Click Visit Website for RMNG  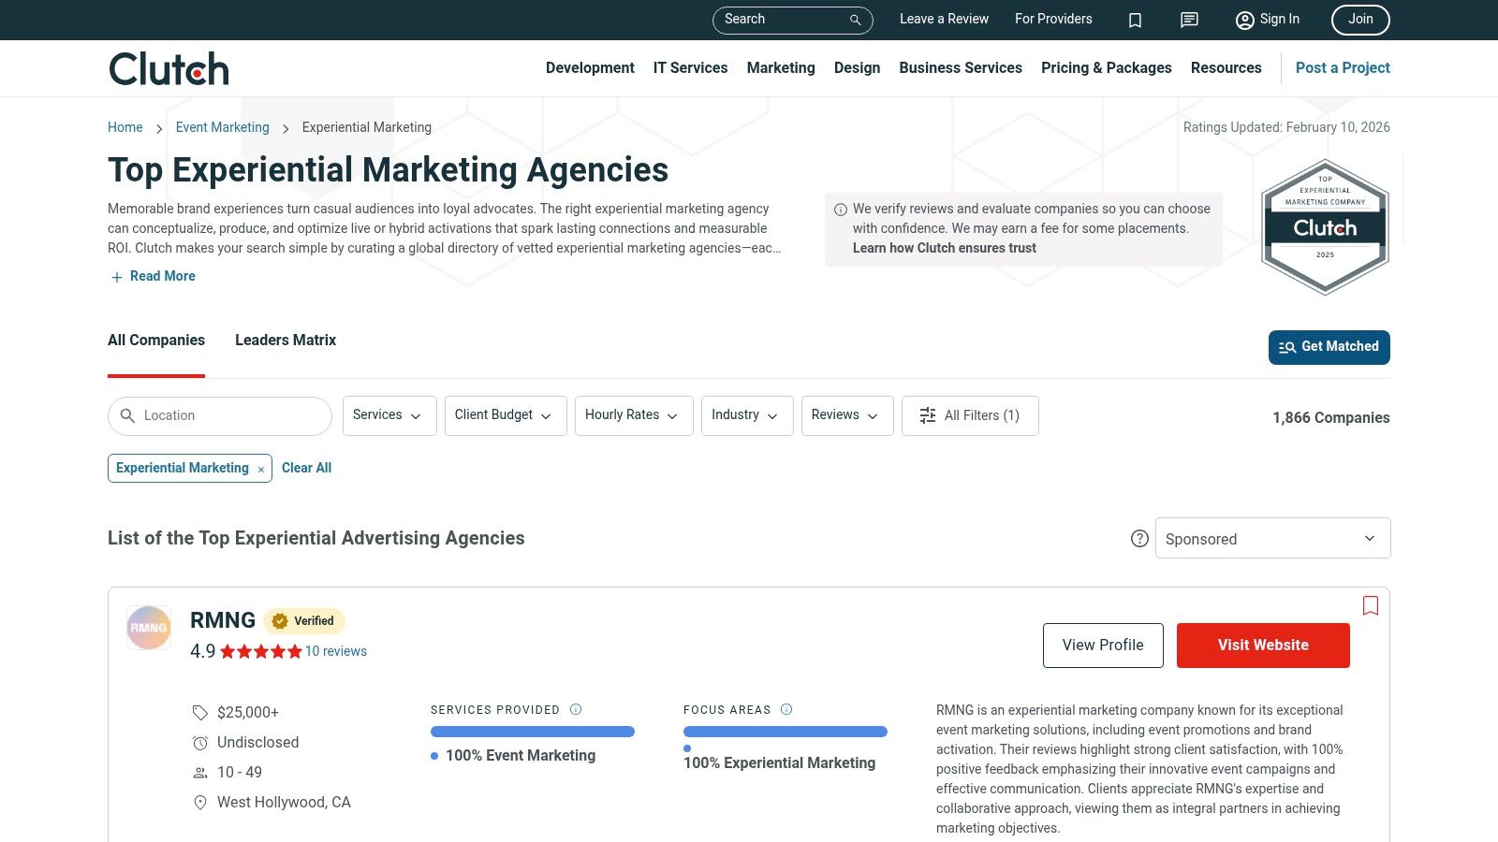[x=1262, y=645]
